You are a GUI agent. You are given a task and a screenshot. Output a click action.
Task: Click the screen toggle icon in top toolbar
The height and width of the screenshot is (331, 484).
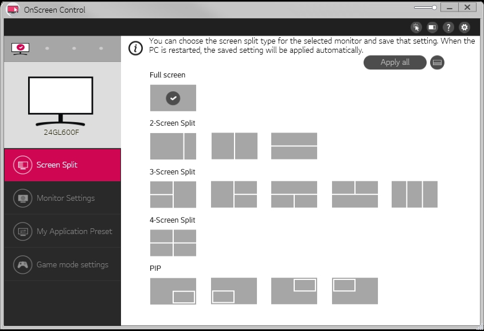432,28
